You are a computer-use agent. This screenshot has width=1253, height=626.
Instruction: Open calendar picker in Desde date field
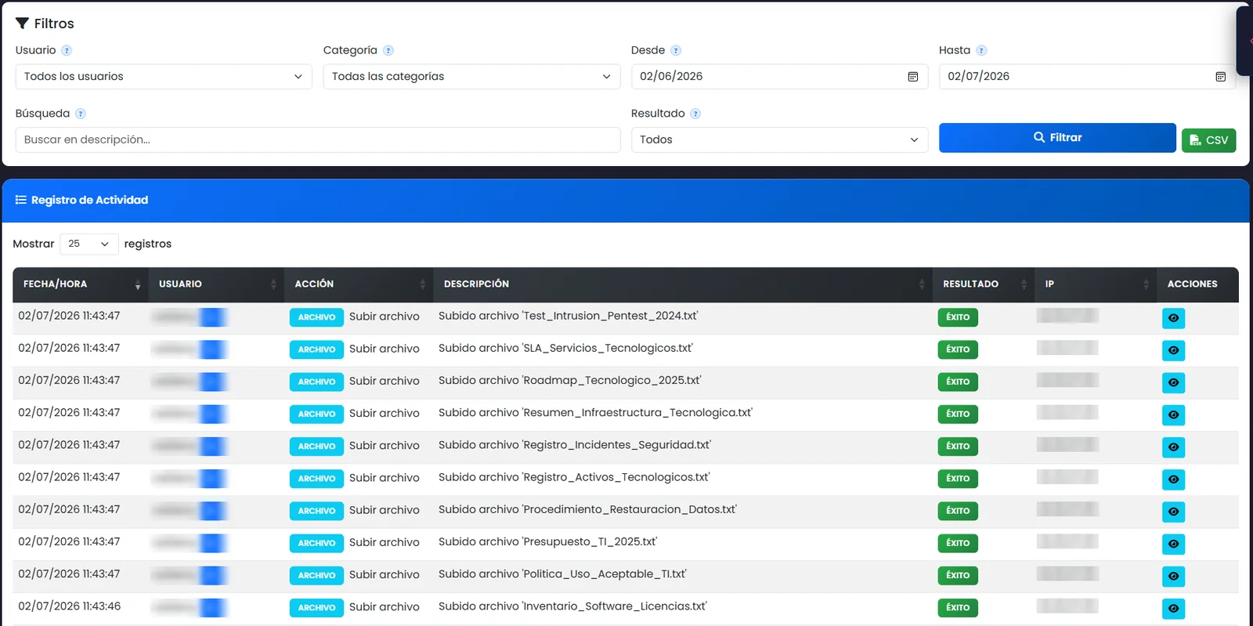click(912, 77)
